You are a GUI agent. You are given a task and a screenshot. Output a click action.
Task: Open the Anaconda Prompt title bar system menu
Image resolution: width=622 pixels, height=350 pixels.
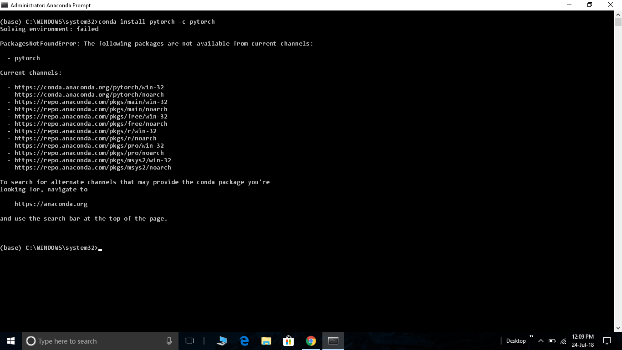[x=5, y=5]
